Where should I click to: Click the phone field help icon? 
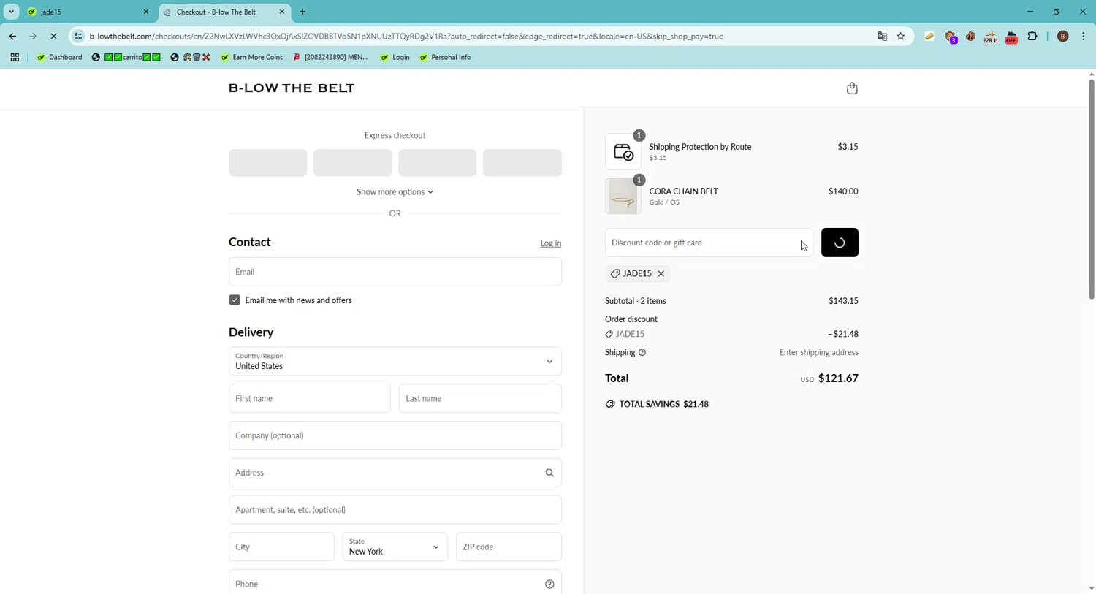point(549,584)
